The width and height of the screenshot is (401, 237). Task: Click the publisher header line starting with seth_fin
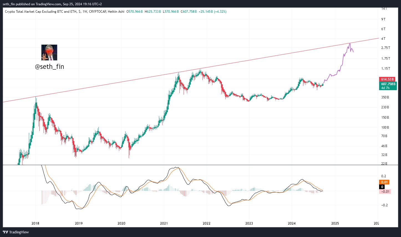coord(52,4)
